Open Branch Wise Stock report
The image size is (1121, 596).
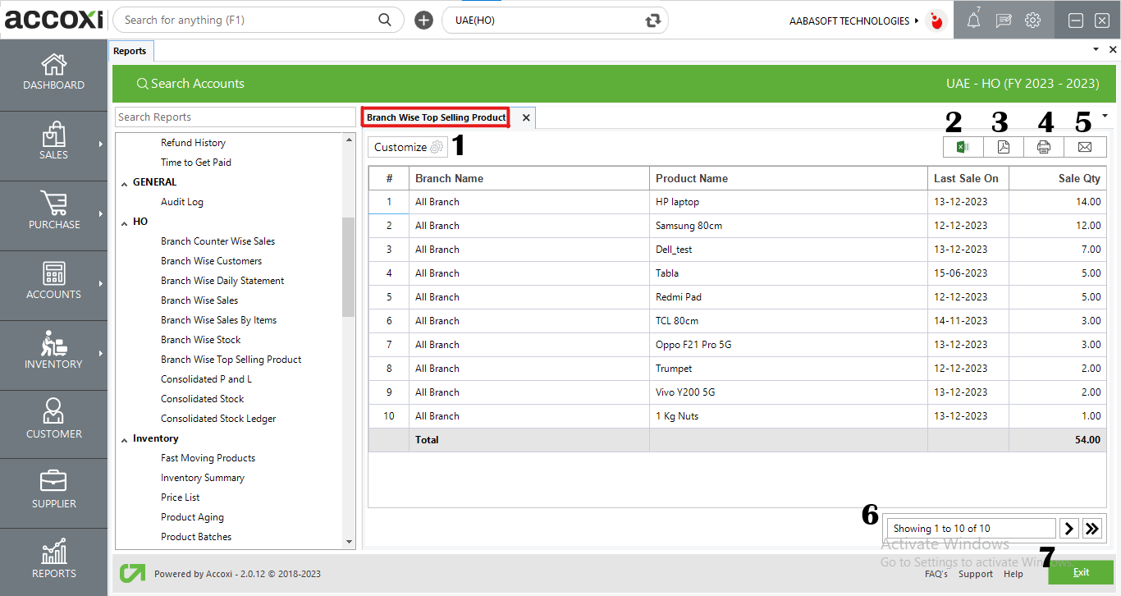(x=200, y=340)
